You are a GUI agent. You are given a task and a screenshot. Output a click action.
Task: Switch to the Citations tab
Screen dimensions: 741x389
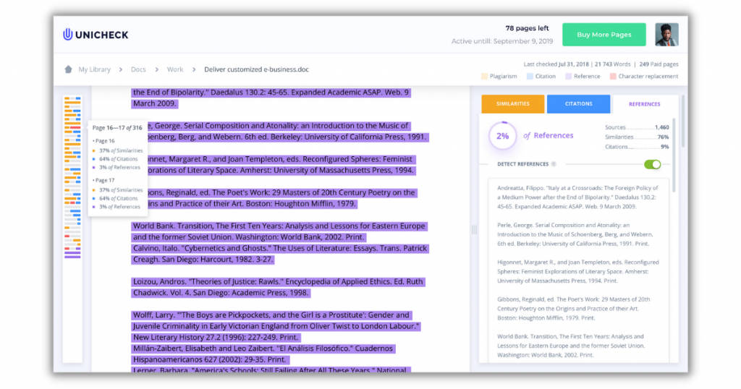coord(578,104)
